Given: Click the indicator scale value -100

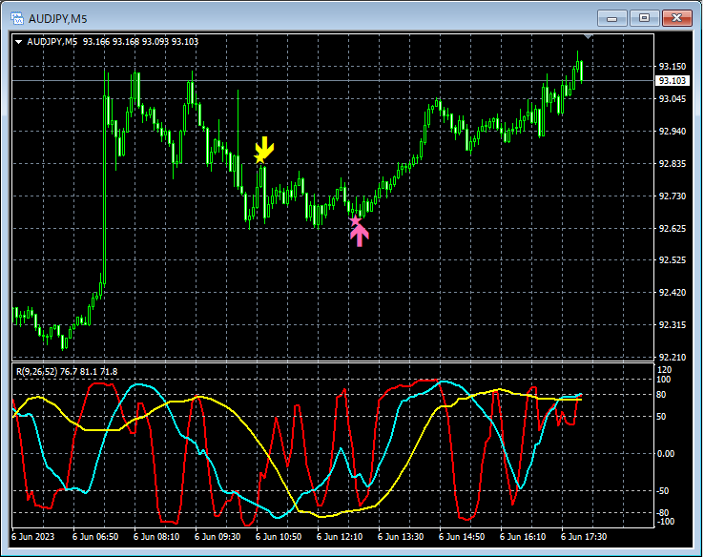Looking at the screenshot, I should [666, 522].
